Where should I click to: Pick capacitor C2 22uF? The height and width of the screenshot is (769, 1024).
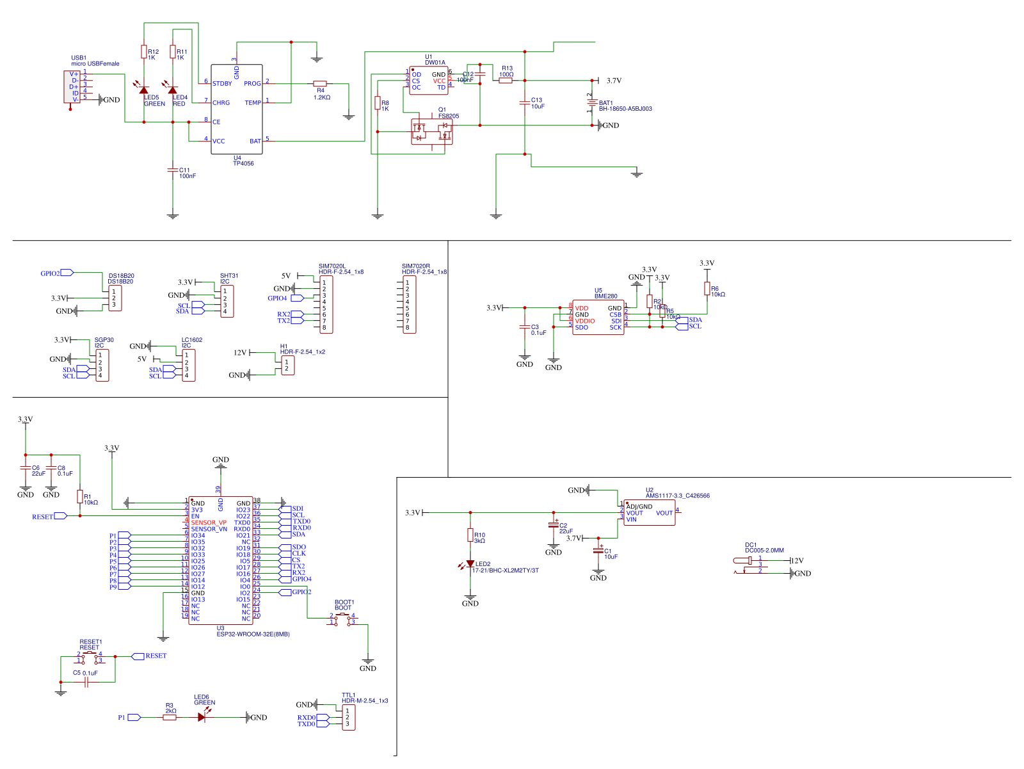(554, 525)
